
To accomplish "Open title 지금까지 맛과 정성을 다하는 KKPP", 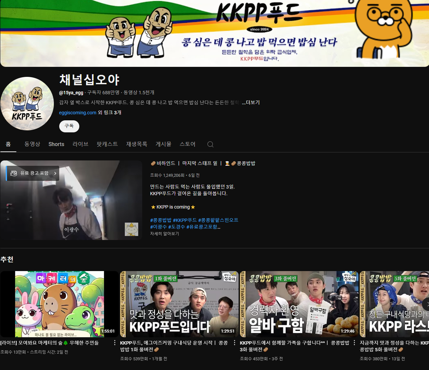I will [394, 346].
